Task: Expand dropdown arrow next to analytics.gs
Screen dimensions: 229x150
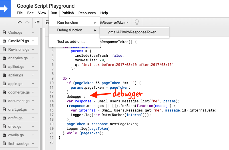Action: coord(33,58)
